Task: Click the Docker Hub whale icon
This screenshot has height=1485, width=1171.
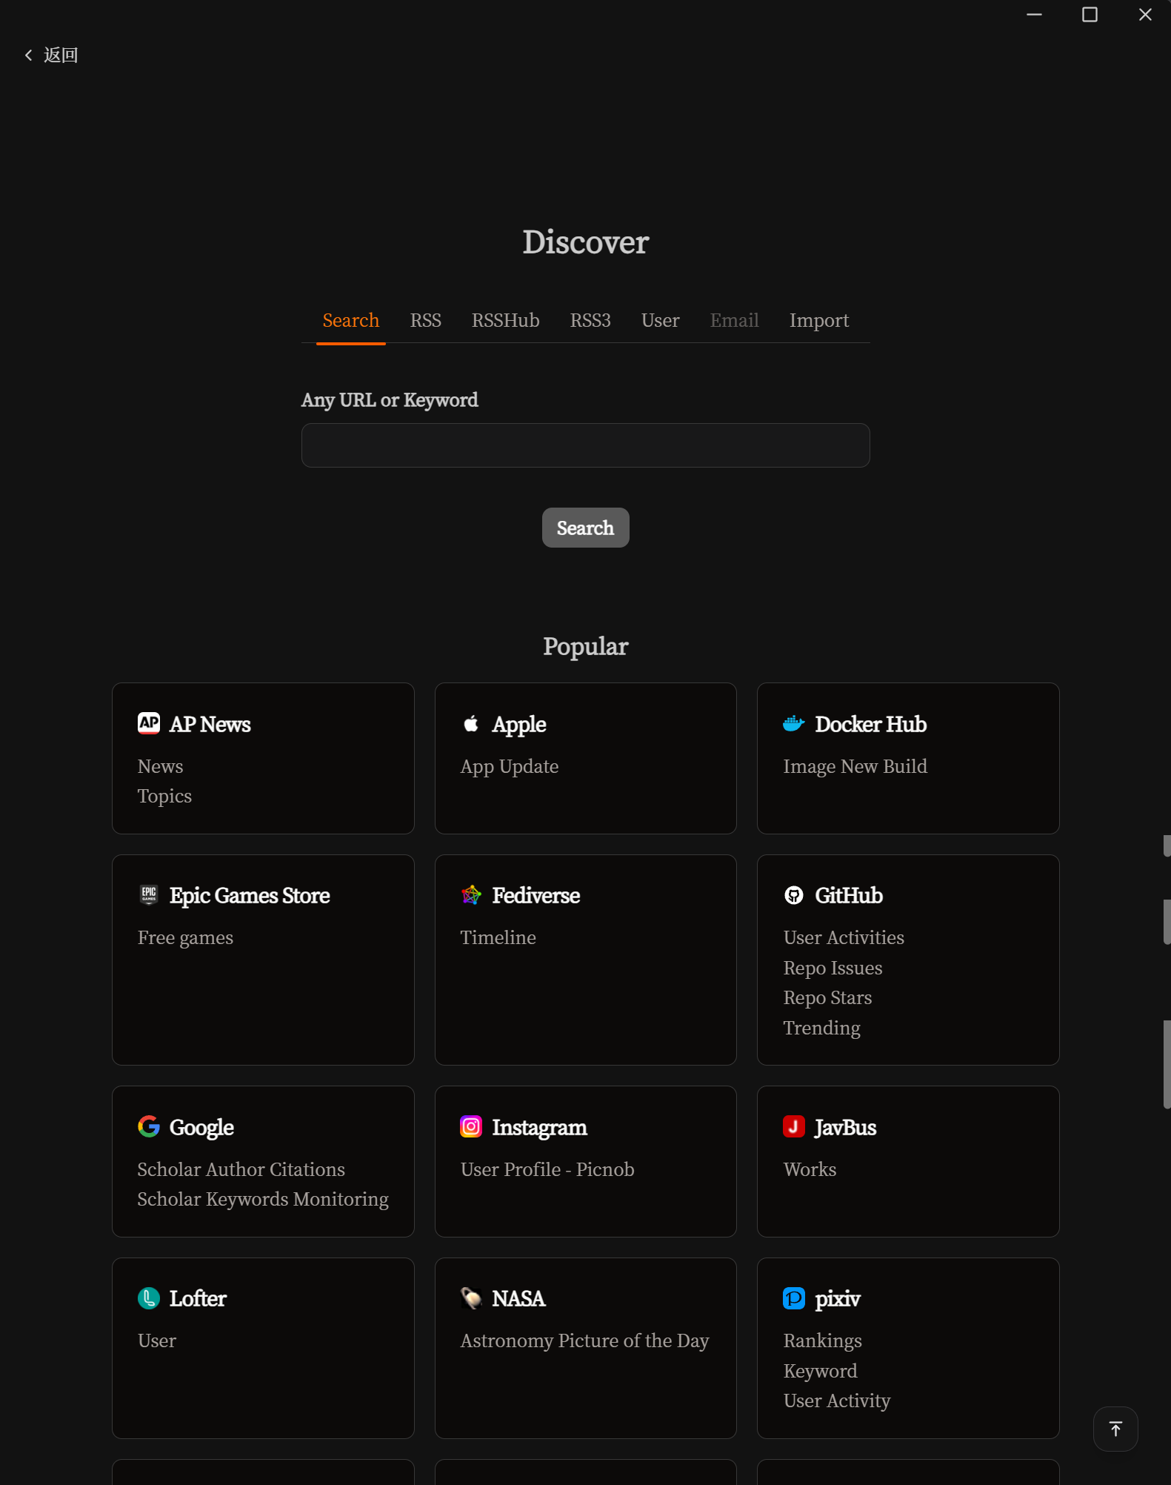Action: (794, 723)
